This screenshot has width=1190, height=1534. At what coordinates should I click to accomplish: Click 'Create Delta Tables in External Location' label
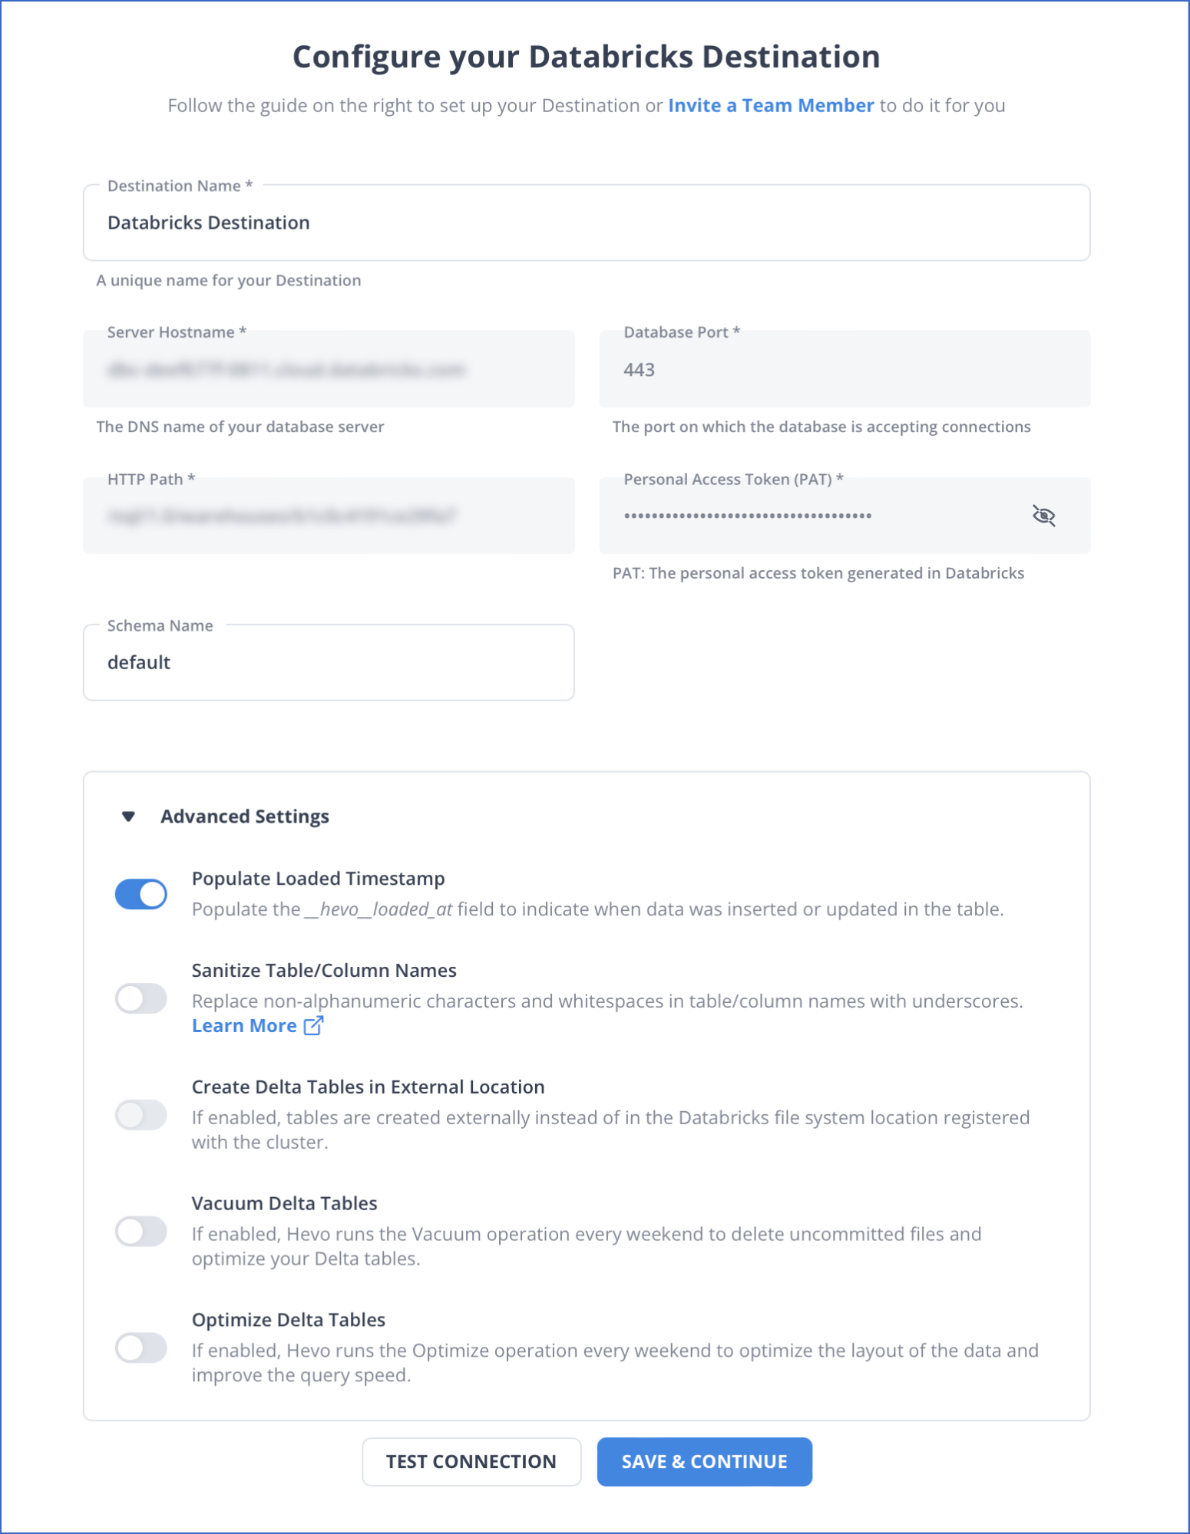[369, 1087]
